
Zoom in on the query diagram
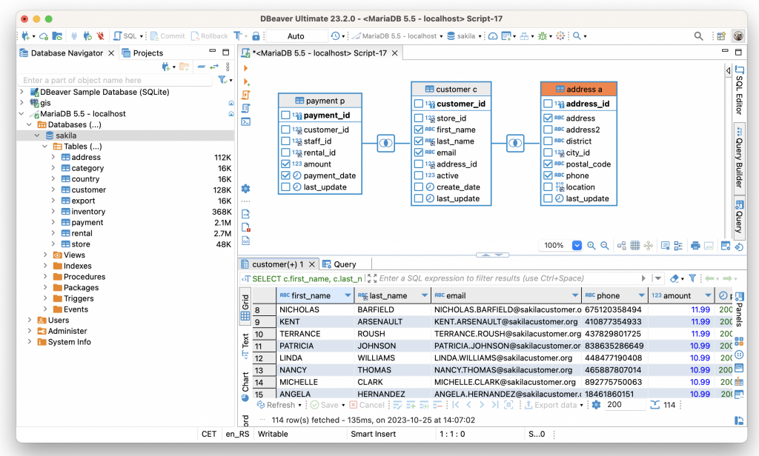591,246
